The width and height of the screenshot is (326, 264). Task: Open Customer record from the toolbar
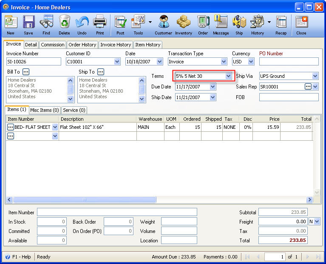(163, 25)
